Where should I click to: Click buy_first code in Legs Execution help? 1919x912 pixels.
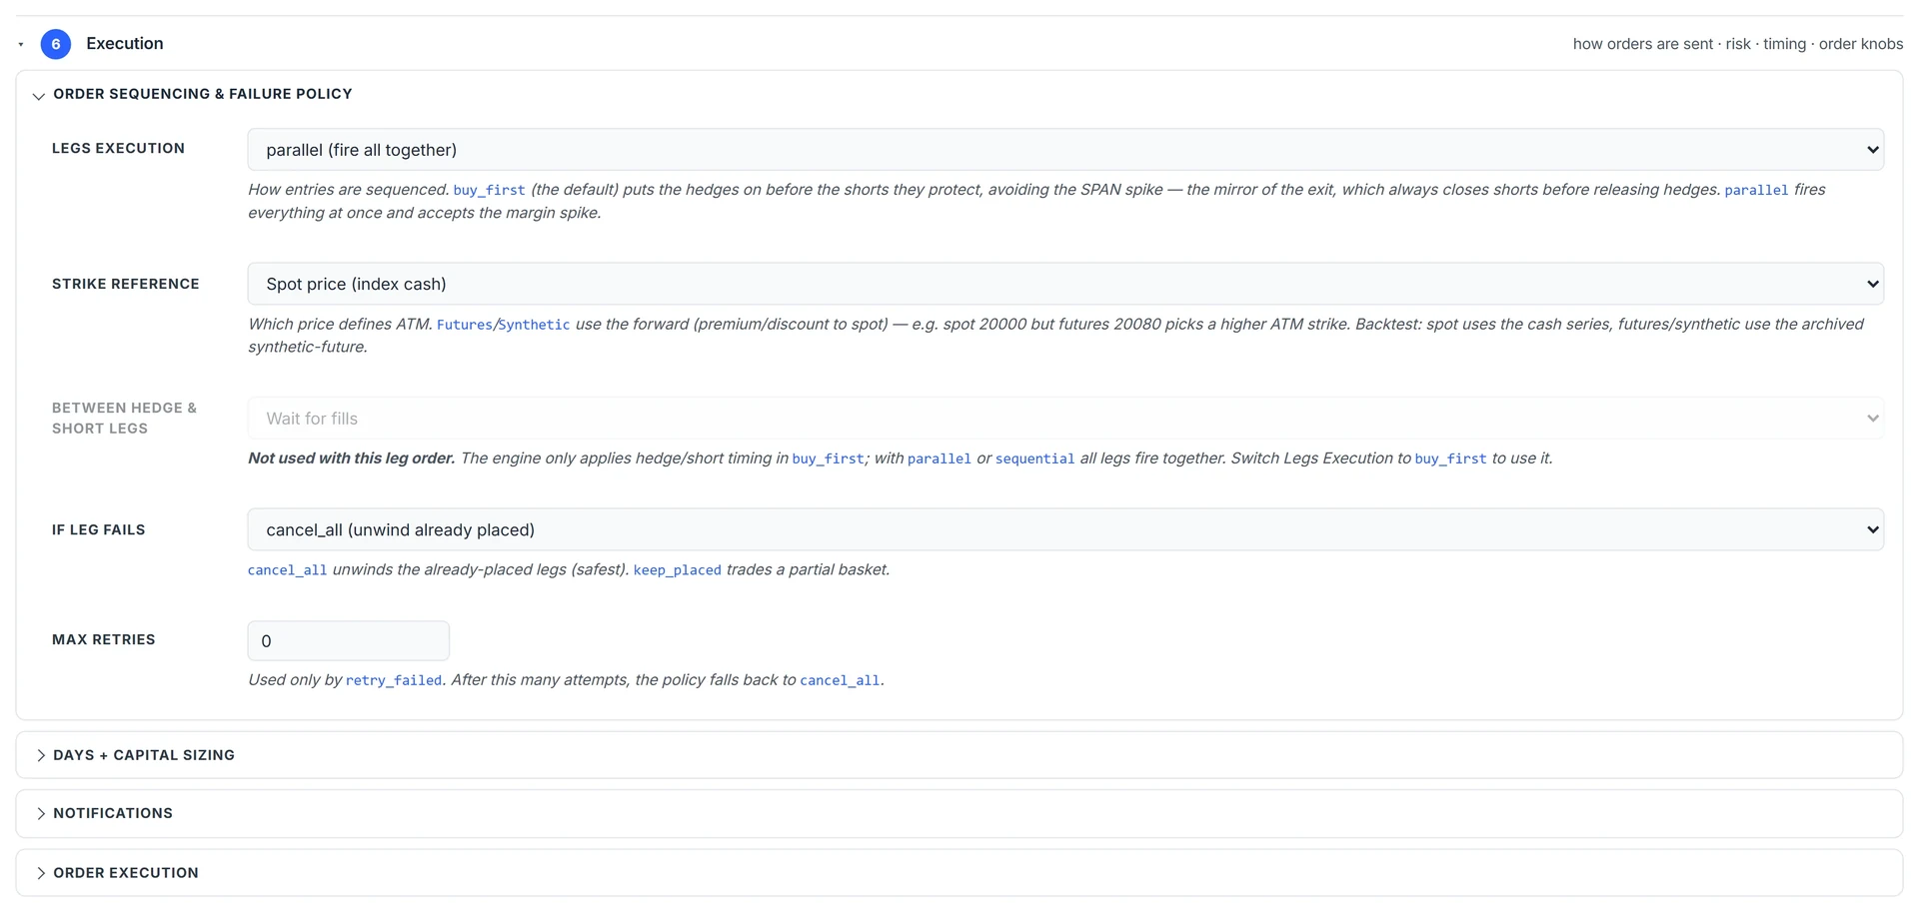[489, 190]
